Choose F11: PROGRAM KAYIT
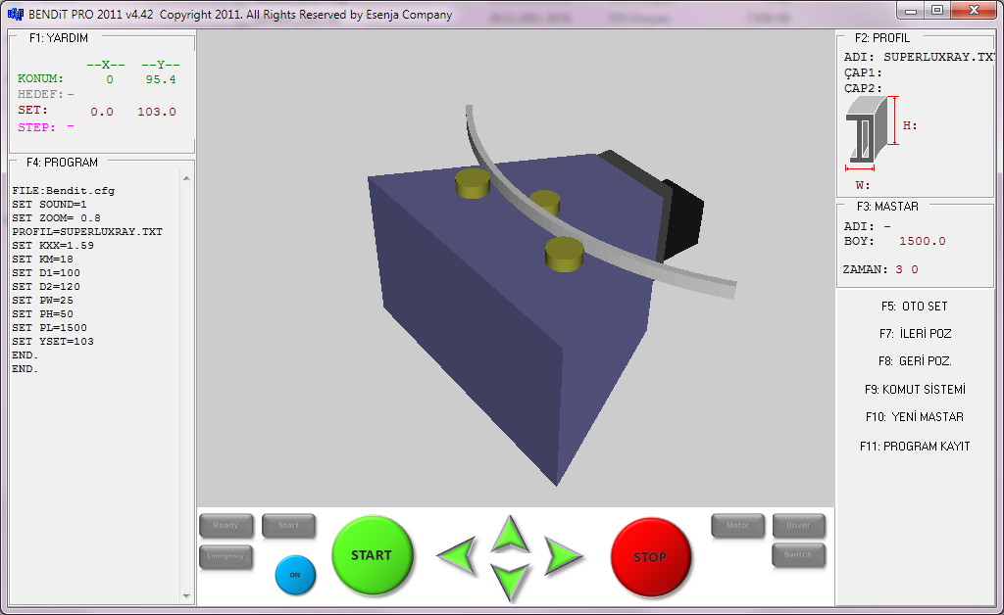 coord(914,447)
